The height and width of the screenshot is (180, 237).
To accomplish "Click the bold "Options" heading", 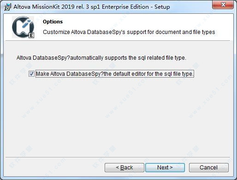I will 53,22.
